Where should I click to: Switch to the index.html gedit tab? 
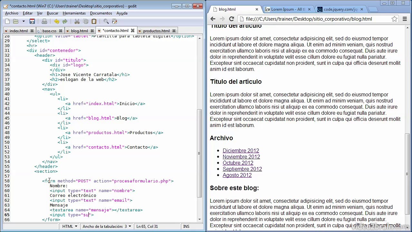(x=18, y=31)
